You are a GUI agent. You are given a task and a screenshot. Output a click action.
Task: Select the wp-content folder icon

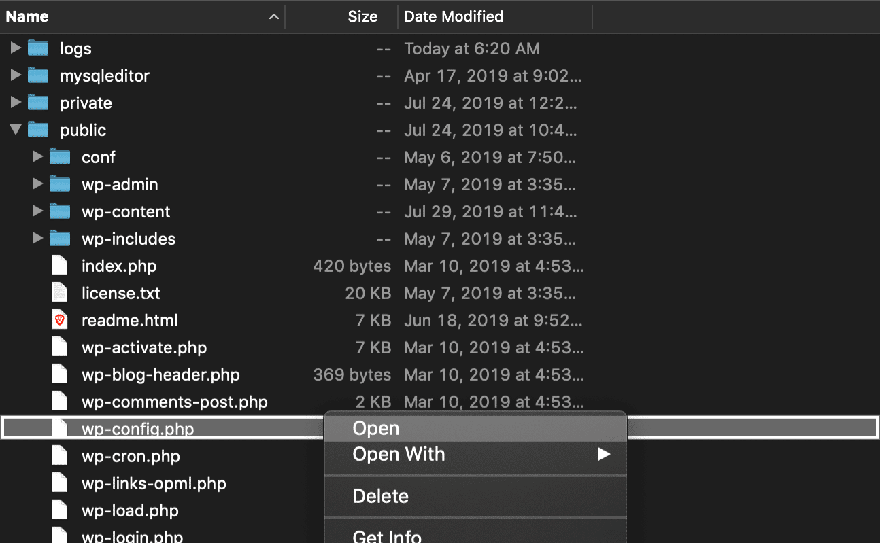(60, 211)
